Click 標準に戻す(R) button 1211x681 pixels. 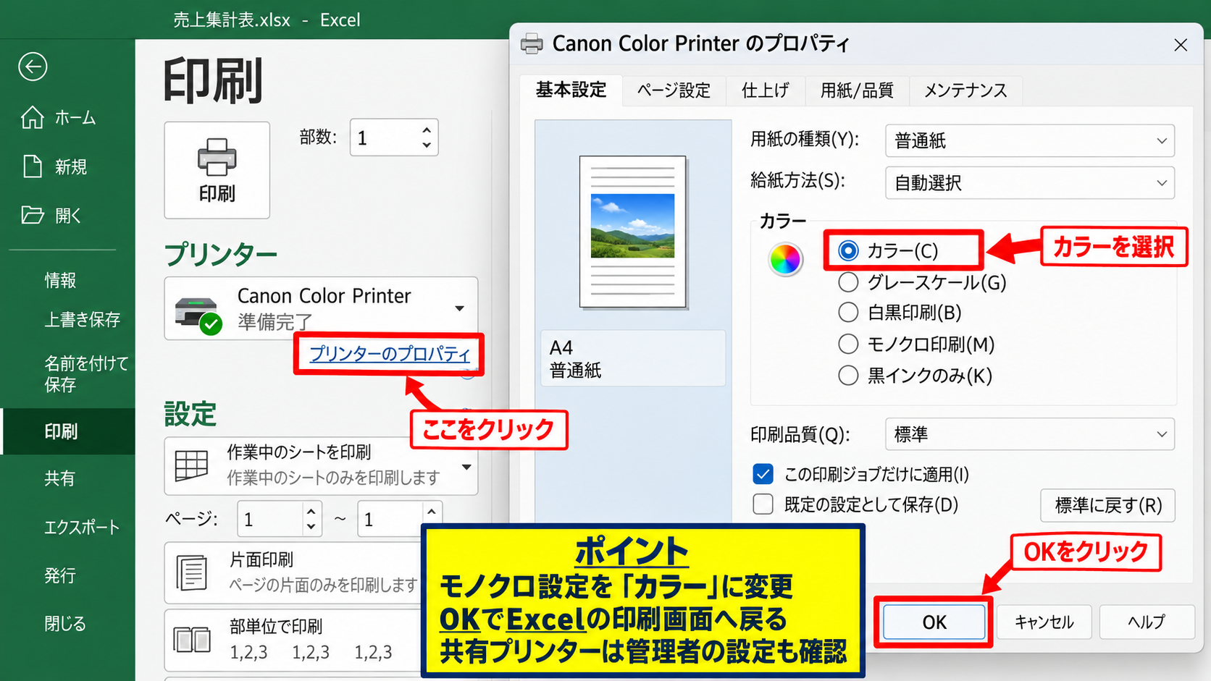[1107, 505]
